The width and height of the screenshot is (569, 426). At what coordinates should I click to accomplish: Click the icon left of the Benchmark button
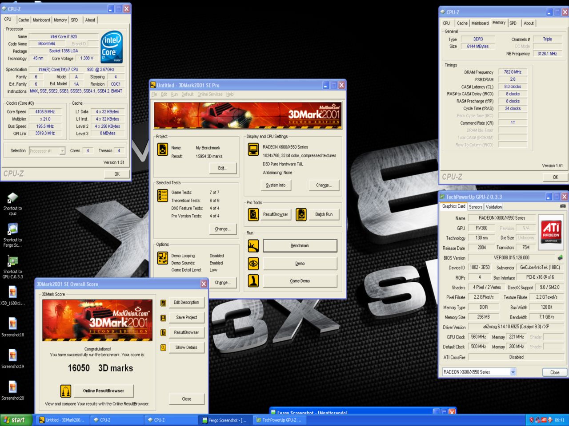pos(253,246)
